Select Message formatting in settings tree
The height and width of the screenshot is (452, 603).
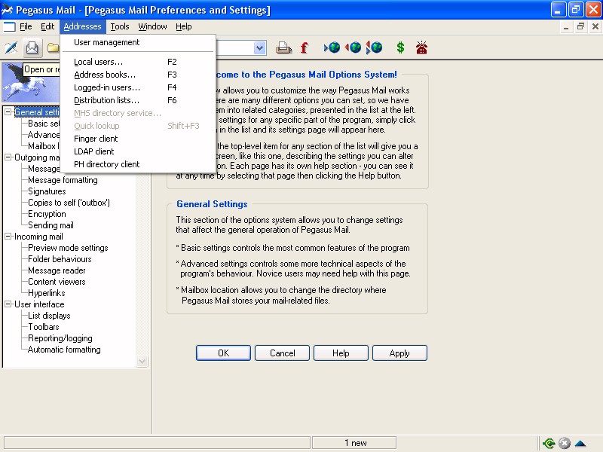[x=63, y=180]
